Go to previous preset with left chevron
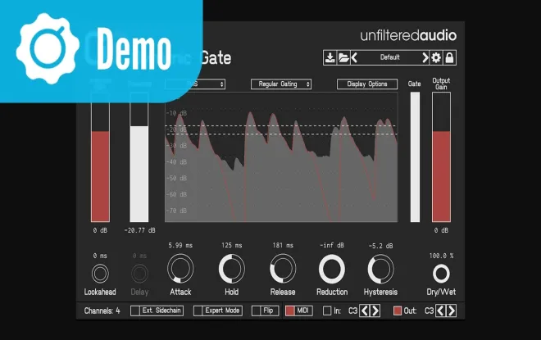Image resolution: width=541 pixels, height=340 pixels. pyautogui.click(x=354, y=57)
